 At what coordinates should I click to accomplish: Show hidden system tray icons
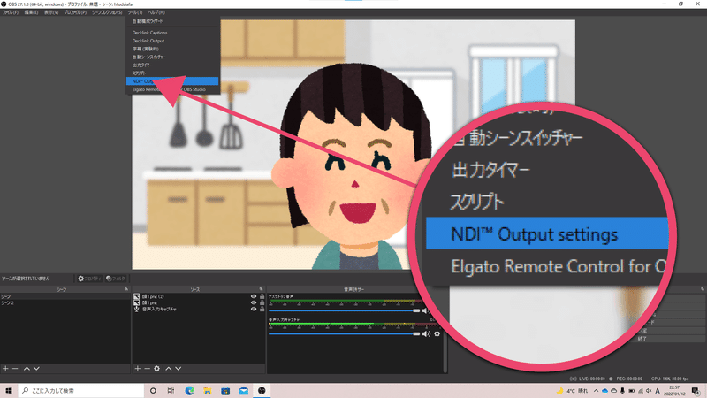point(596,391)
